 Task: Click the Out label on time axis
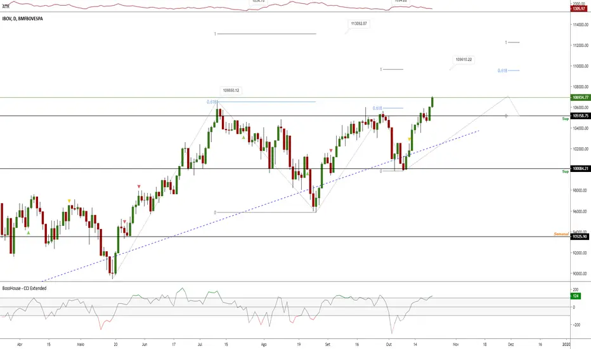(389, 345)
